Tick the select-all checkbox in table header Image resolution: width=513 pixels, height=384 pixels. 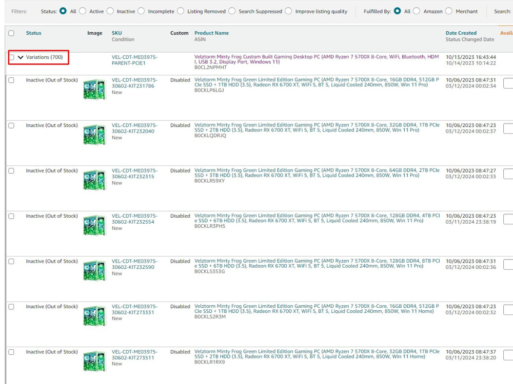point(11,33)
